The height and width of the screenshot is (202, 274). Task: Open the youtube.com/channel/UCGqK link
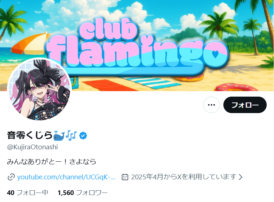[x=66, y=177]
